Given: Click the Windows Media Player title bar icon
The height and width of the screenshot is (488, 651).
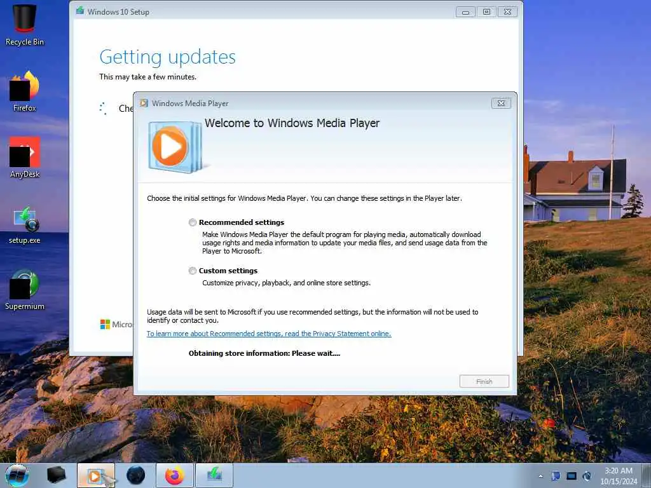Looking at the screenshot, I should [144, 104].
